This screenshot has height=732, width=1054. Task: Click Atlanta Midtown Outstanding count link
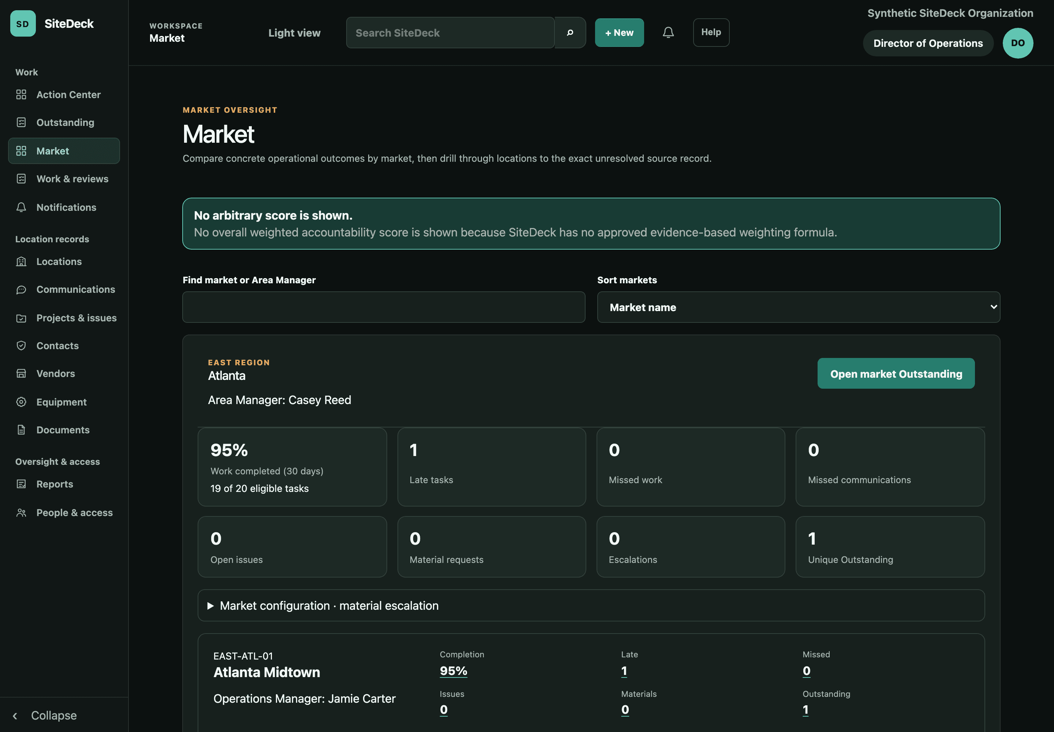[806, 710]
